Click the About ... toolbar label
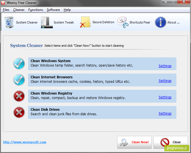The height and width of the screenshot is (153, 191). [x=173, y=22]
